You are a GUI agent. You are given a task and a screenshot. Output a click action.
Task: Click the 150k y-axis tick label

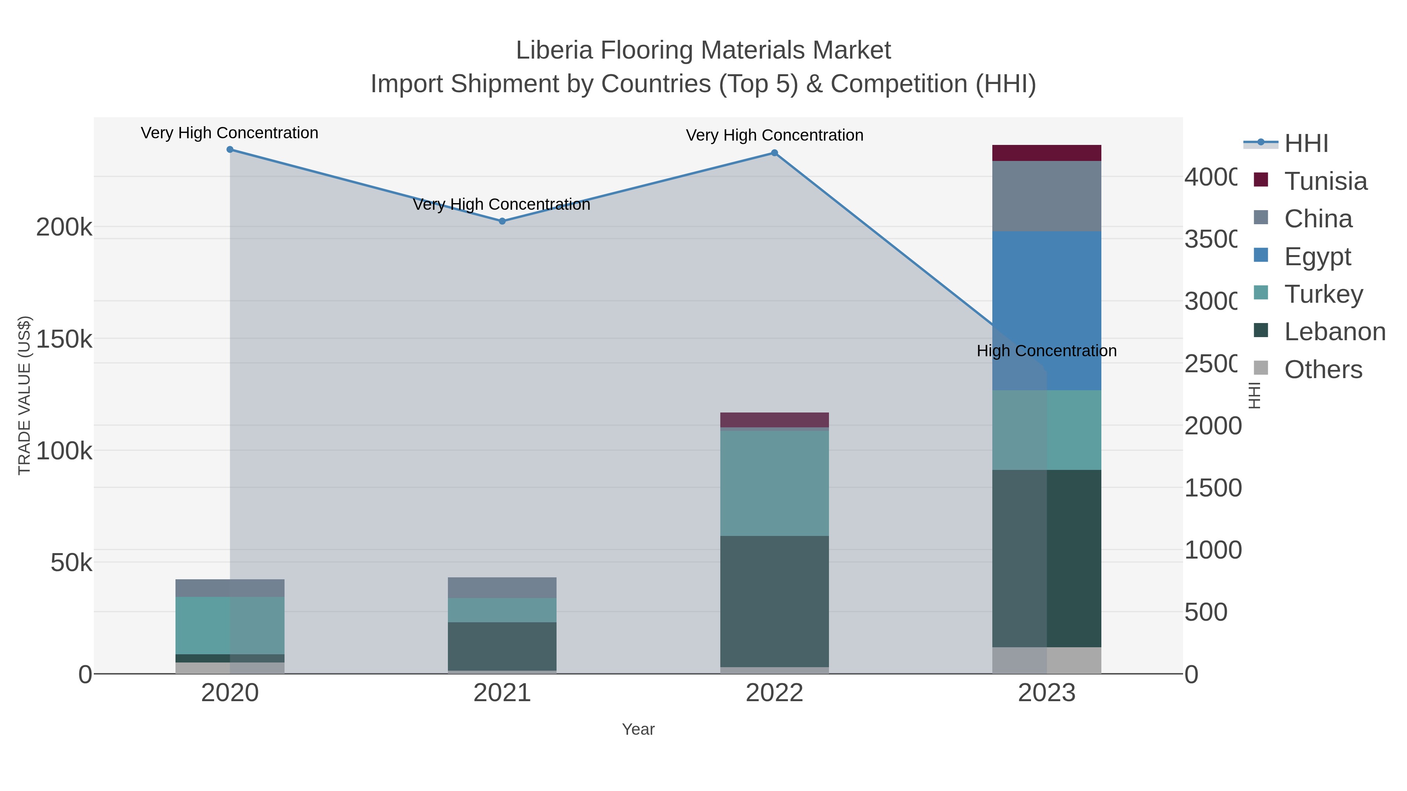[x=64, y=339]
